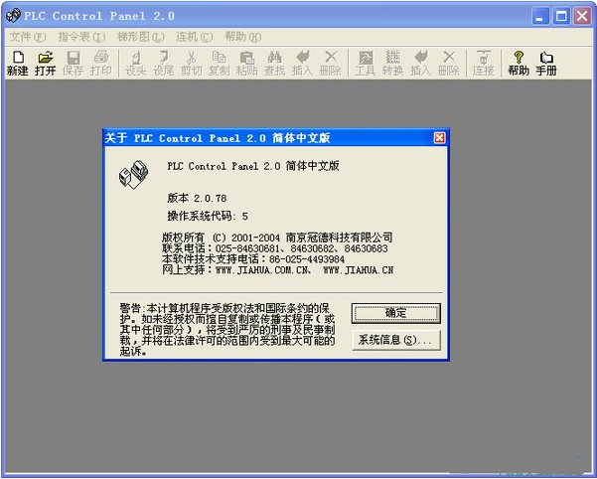597x479 pixels.
Task: Click the 系统信息(S)... button
Action: tap(396, 340)
